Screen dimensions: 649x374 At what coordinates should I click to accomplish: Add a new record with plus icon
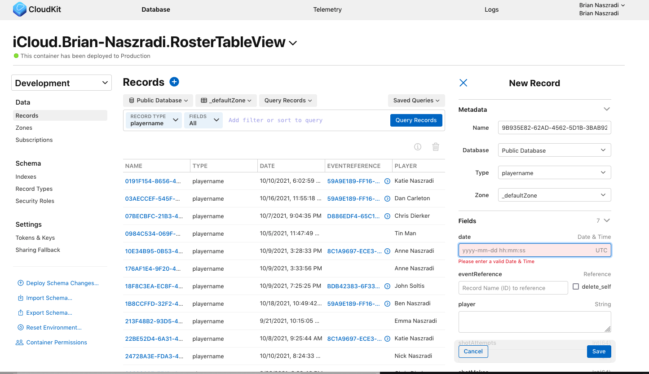point(174,82)
